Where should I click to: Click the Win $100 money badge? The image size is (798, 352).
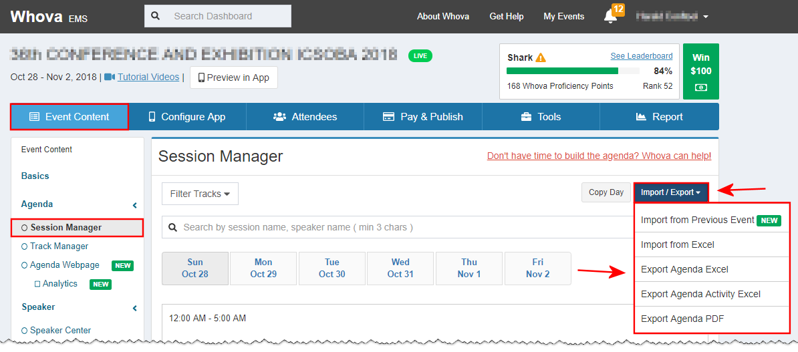click(x=701, y=71)
